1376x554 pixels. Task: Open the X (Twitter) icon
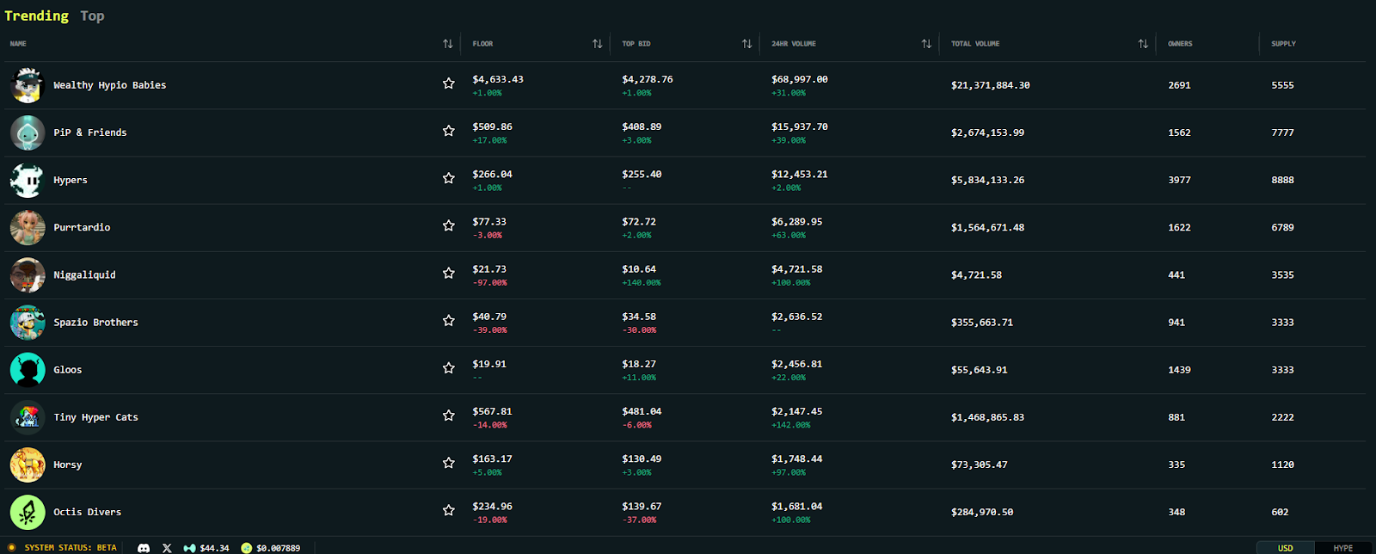coord(167,548)
